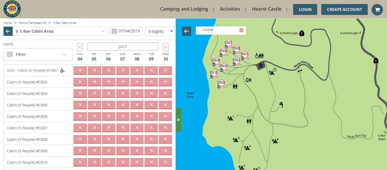Screen dimensions: 387x170
Task: Open the 3 Nights stay-length dropdown
Action: pos(160,31)
